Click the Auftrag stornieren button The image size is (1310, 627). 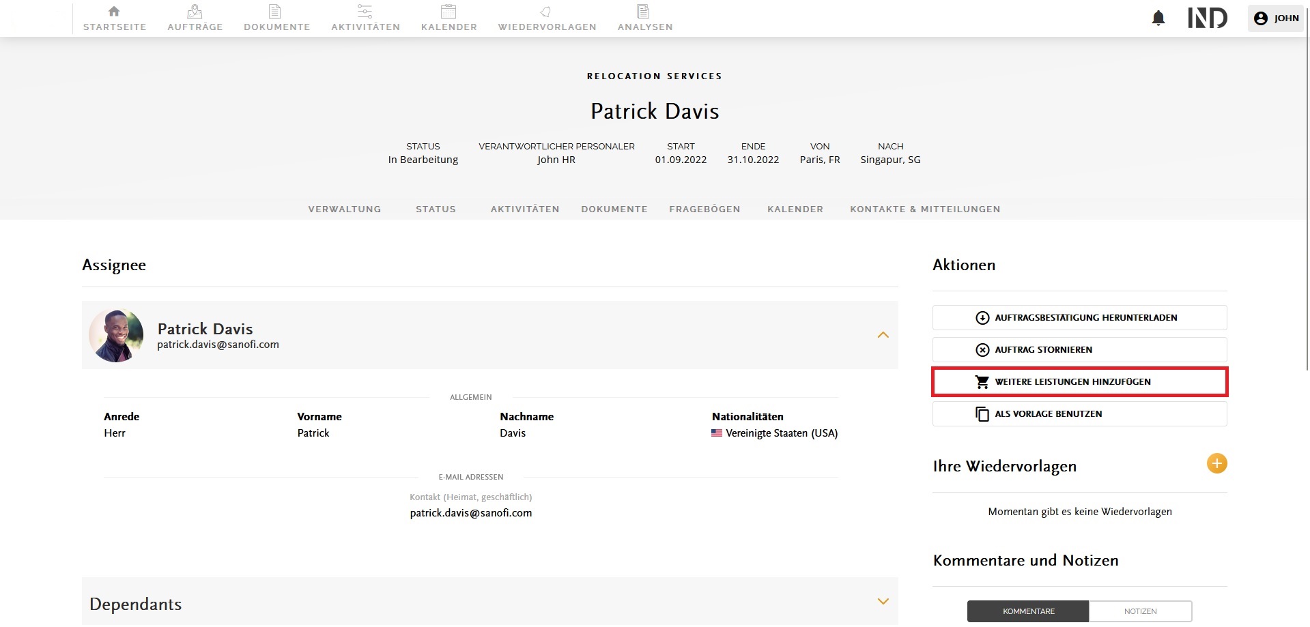coord(1079,350)
